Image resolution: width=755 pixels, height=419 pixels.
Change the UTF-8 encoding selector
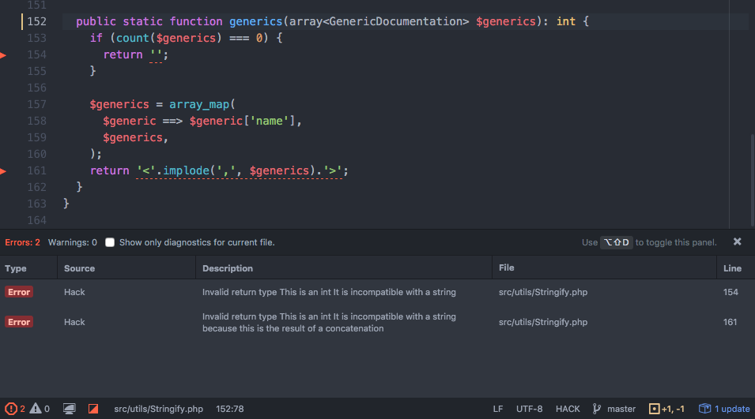click(x=529, y=409)
